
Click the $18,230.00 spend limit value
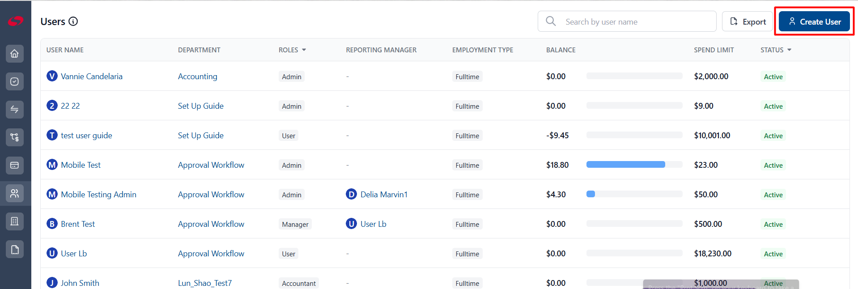click(713, 253)
